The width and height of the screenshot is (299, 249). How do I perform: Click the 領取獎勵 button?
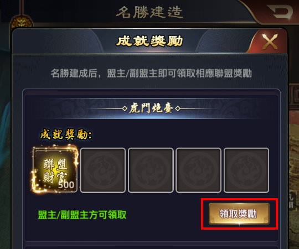click(x=239, y=214)
